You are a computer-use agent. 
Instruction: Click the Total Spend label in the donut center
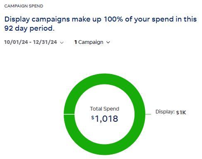[x=105, y=109]
